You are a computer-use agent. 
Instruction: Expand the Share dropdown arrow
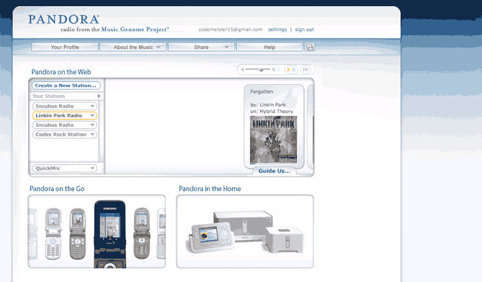227,47
